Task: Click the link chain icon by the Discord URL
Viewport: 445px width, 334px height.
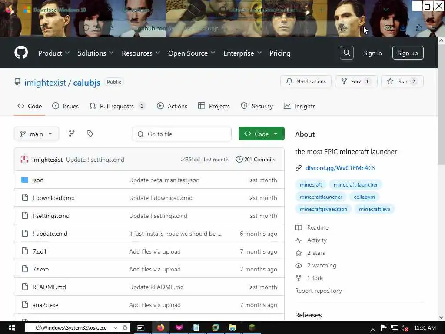Action: [x=298, y=168]
